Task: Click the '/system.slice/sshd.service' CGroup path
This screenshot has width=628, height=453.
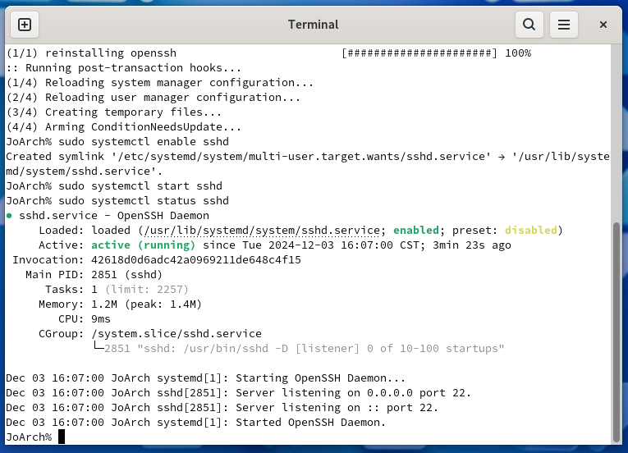Action: [x=176, y=334]
